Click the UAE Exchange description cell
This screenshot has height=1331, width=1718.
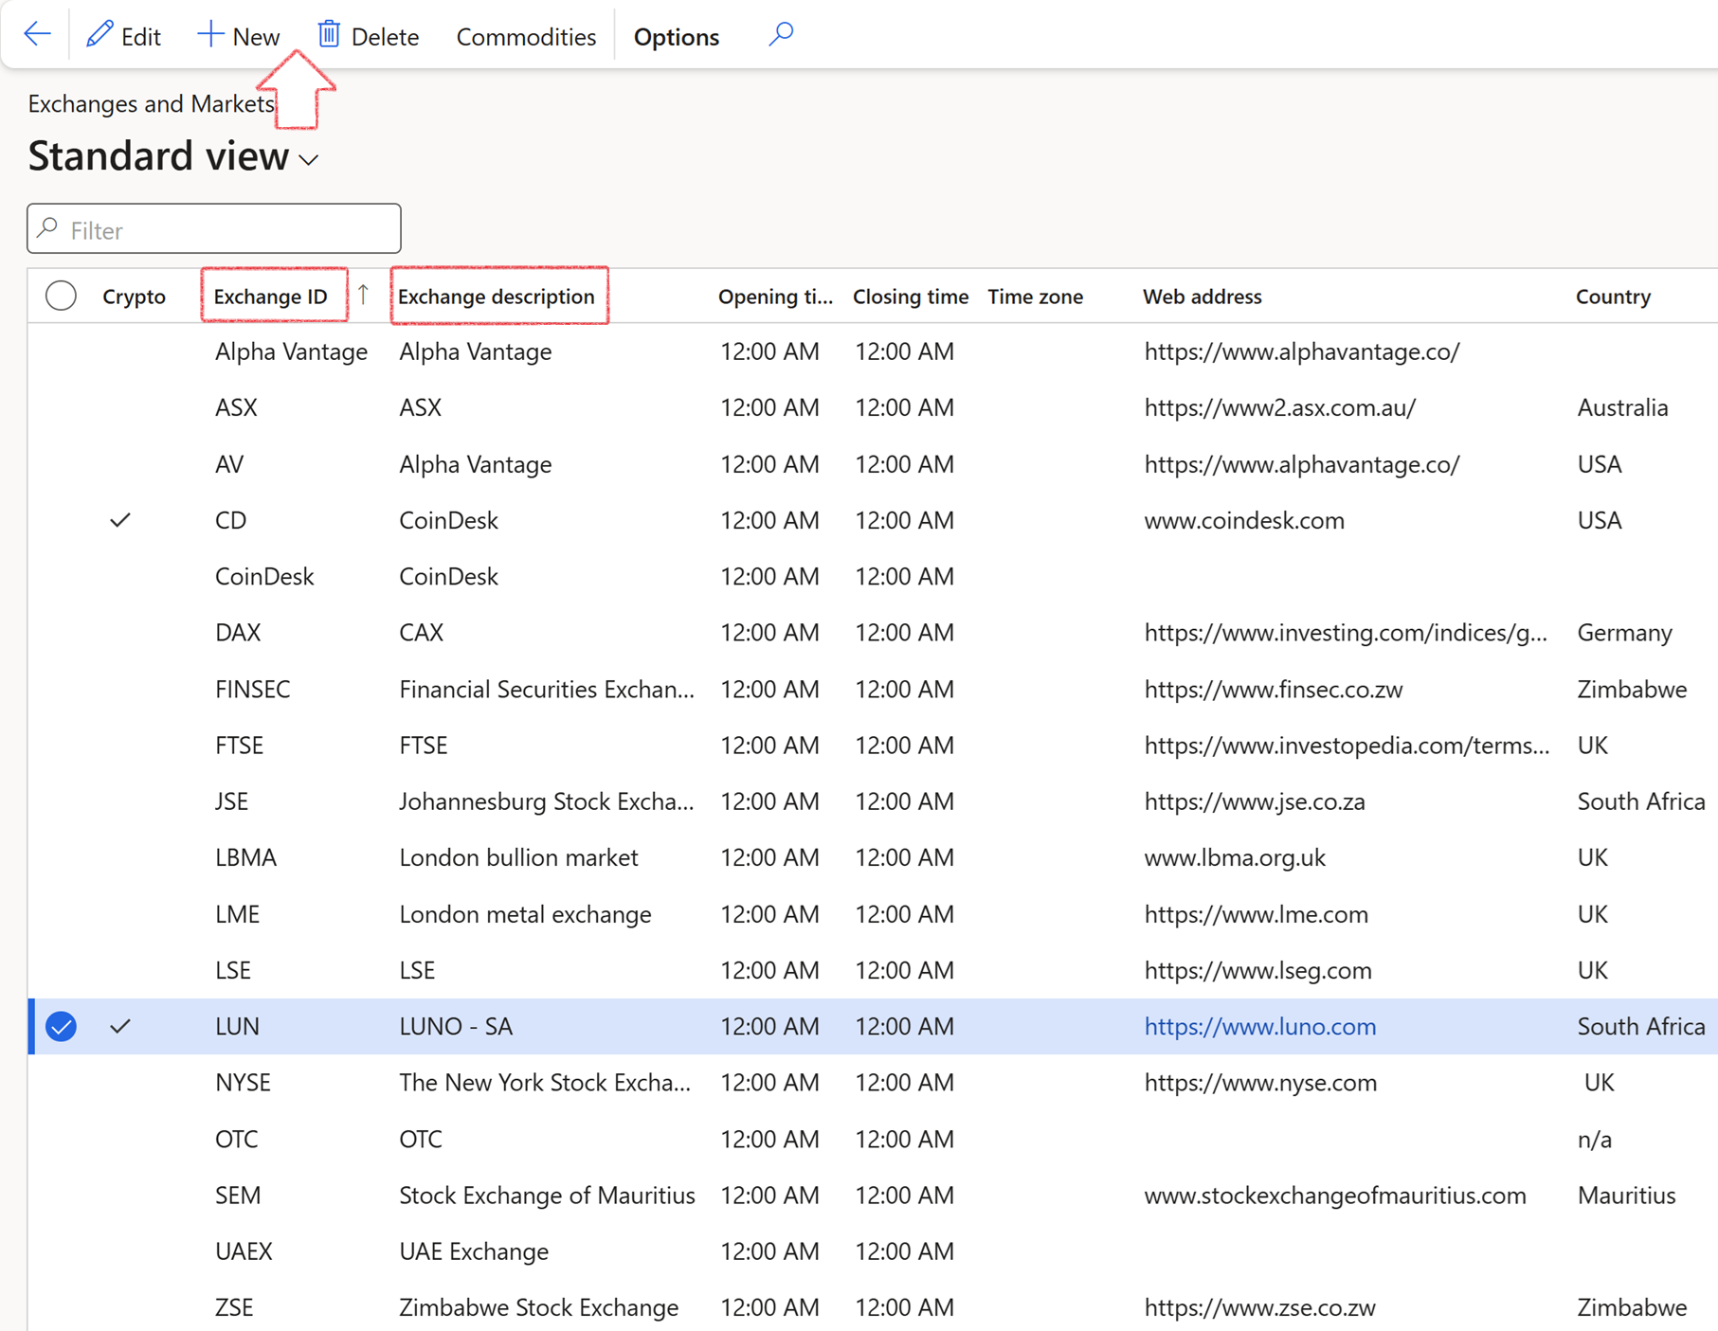point(474,1251)
